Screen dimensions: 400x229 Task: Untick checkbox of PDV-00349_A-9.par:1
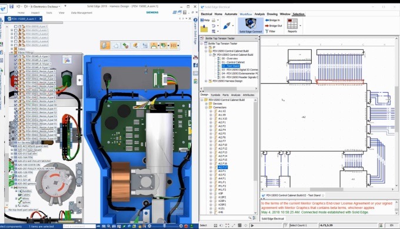(16, 68)
